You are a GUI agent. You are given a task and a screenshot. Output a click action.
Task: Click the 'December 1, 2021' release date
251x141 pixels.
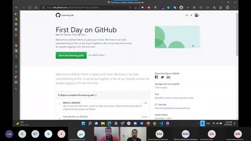click(x=163, y=118)
